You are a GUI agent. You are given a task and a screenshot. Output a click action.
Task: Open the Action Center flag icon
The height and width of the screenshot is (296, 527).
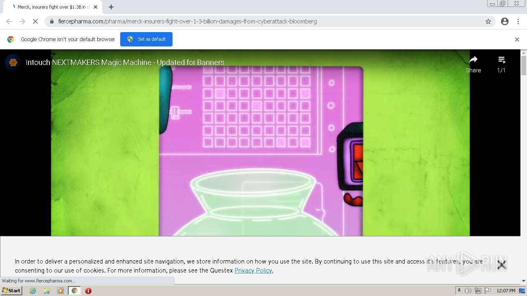[488, 291]
